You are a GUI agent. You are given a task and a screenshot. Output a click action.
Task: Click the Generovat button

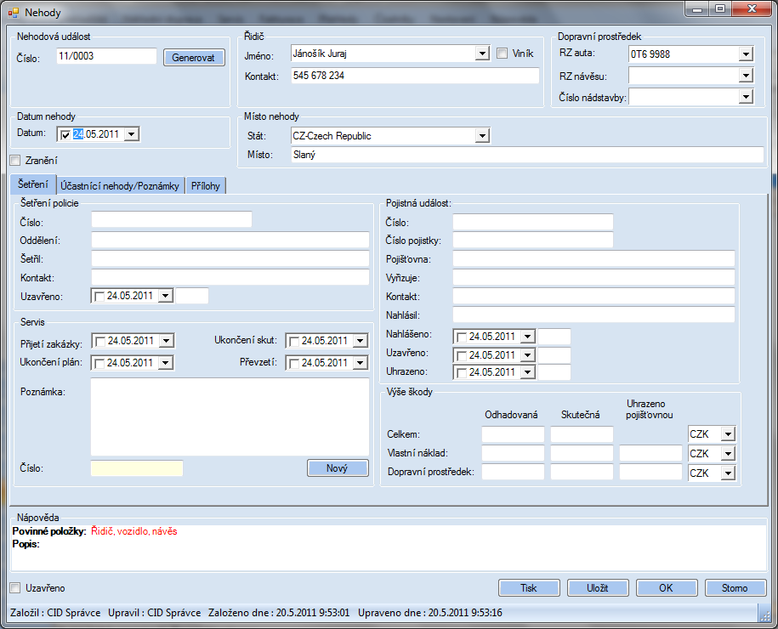coord(194,58)
